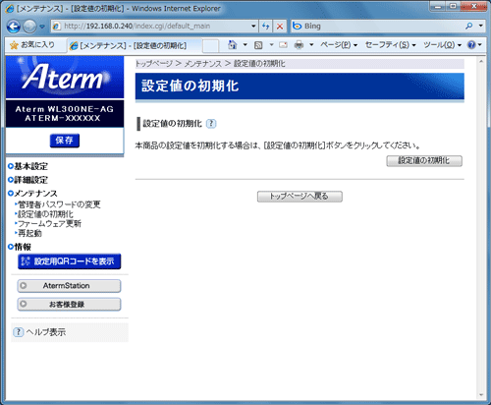Open the Home icon in command bar
The width and height of the screenshot is (491, 405).
point(232,45)
